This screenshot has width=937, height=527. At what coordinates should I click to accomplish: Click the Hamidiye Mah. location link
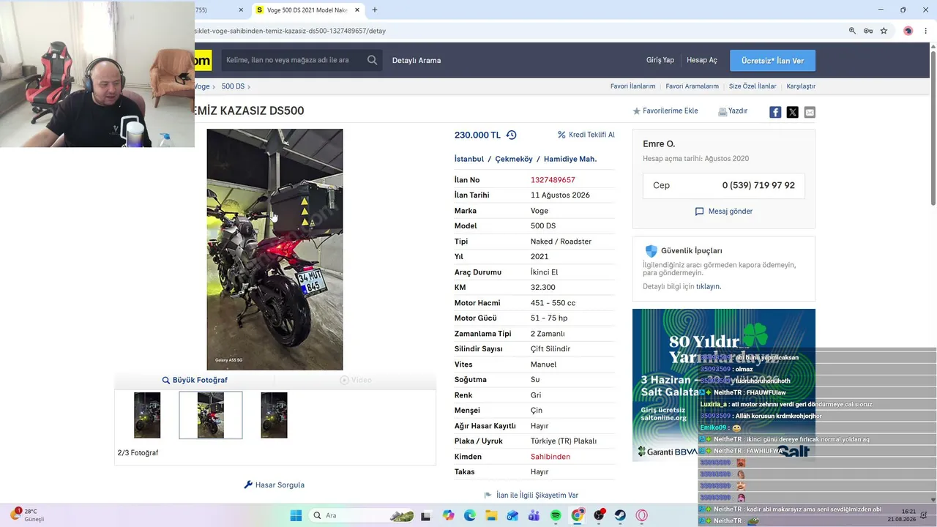pyautogui.click(x=570, y=159)
